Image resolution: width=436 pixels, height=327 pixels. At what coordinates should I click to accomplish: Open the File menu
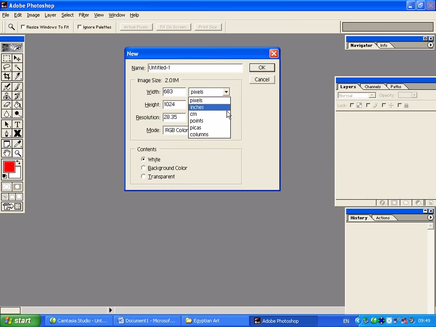point(5,15)
